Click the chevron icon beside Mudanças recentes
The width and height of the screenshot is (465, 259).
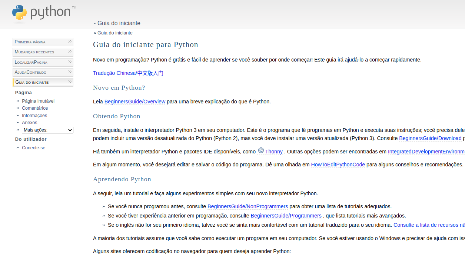pos(69,52)
